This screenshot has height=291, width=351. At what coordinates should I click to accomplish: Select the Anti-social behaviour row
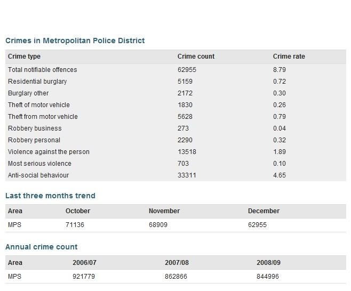pyautogui.click(x=175, y=175)
